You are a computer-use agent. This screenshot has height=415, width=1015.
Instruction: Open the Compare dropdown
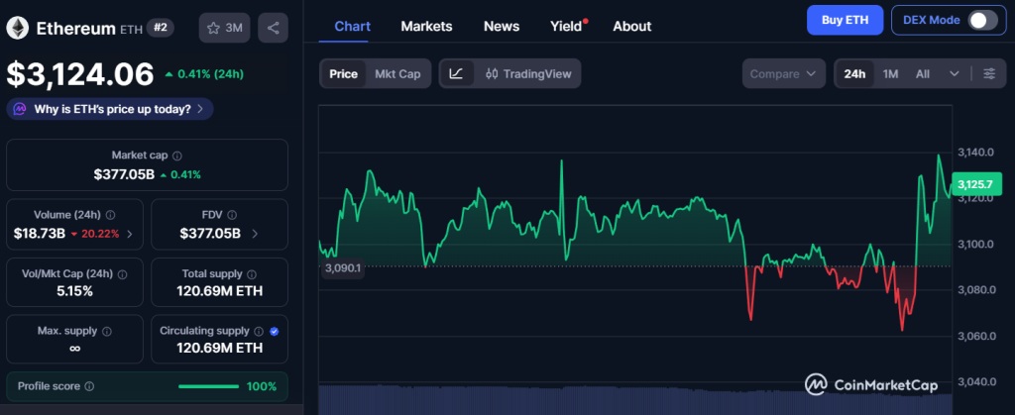[783, 73]
